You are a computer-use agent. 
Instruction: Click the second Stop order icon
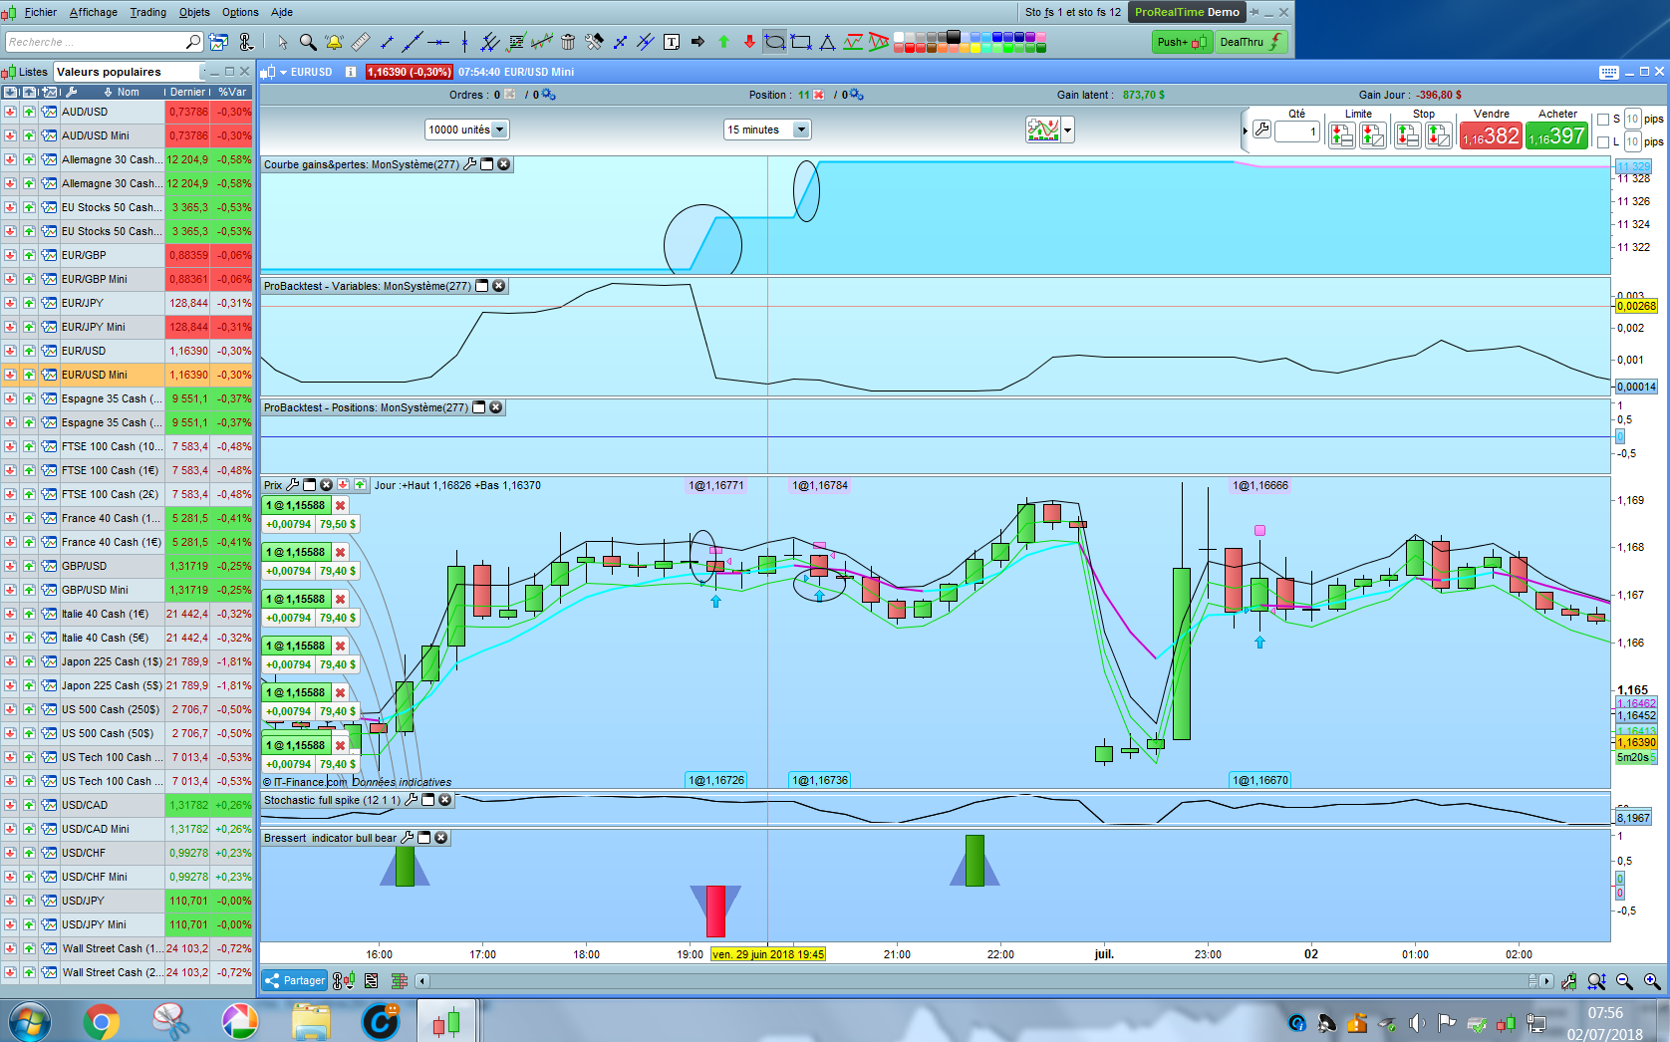pos(1438,135)
